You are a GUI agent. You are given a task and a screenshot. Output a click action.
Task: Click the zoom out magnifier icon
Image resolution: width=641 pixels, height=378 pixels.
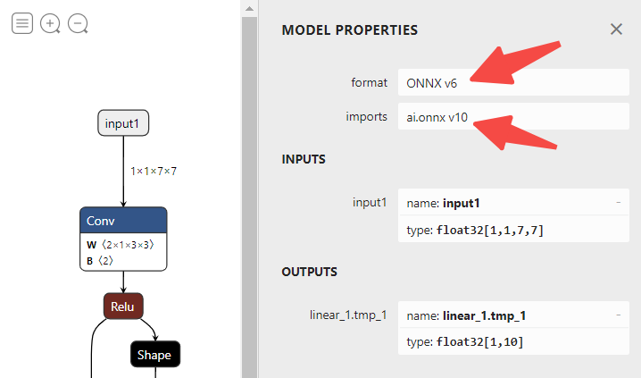(x=78, y=24)
